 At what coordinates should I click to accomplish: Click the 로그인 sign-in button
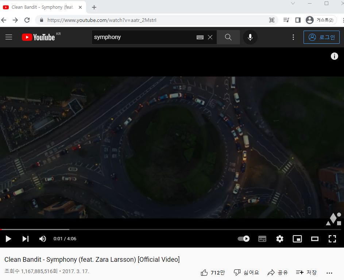click(x=321, y=37)
